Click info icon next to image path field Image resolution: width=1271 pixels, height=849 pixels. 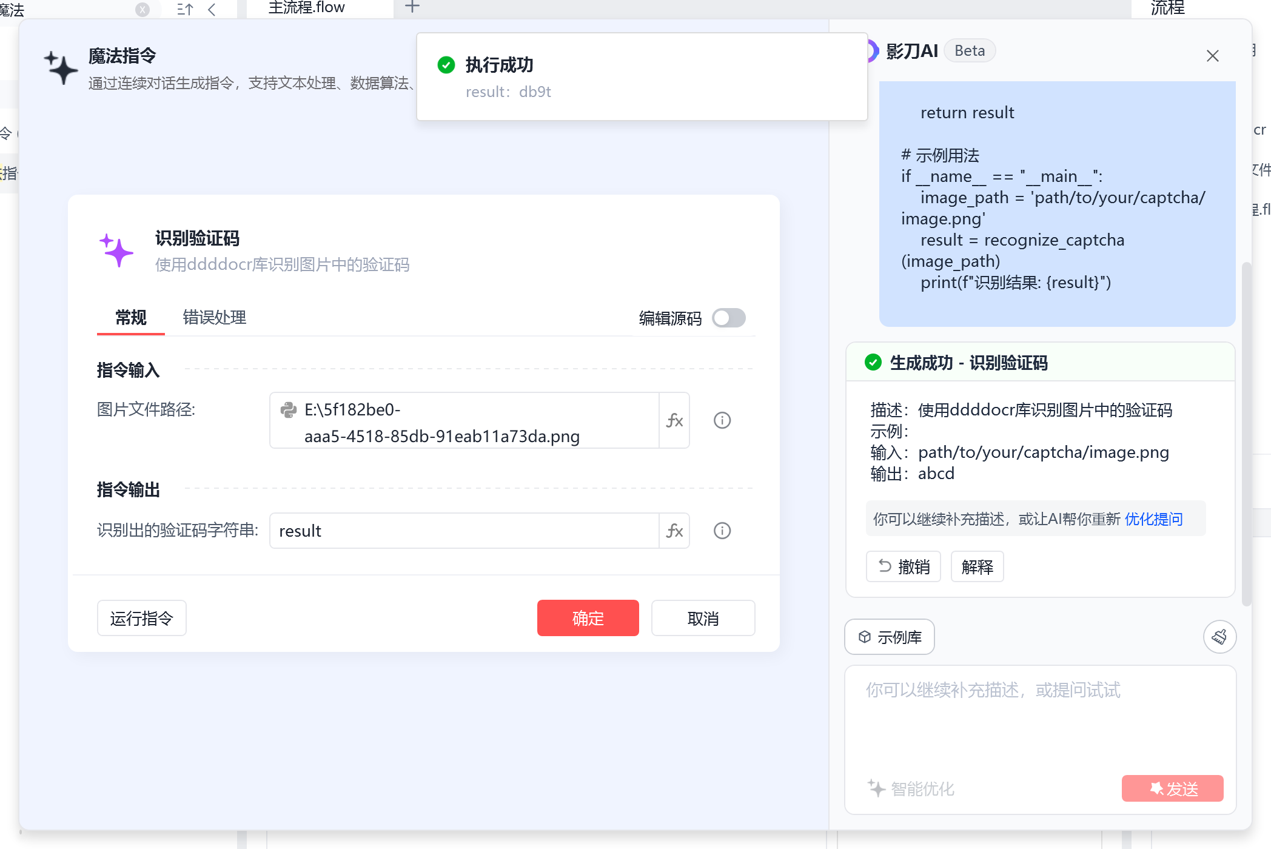pyautogui.click(x=722, y=420)
